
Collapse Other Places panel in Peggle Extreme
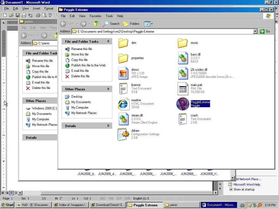pos(108,89)
